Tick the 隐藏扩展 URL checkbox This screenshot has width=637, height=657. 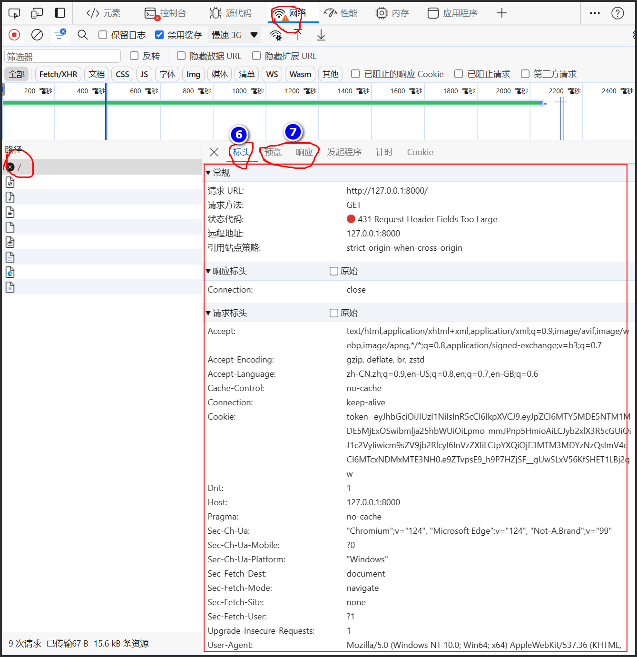pos(256,56)
